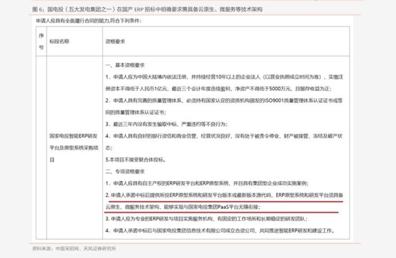Click the line mentioning 净资产不得低于5000万元
Screen dimensions: 396x258
coord(218,88)
